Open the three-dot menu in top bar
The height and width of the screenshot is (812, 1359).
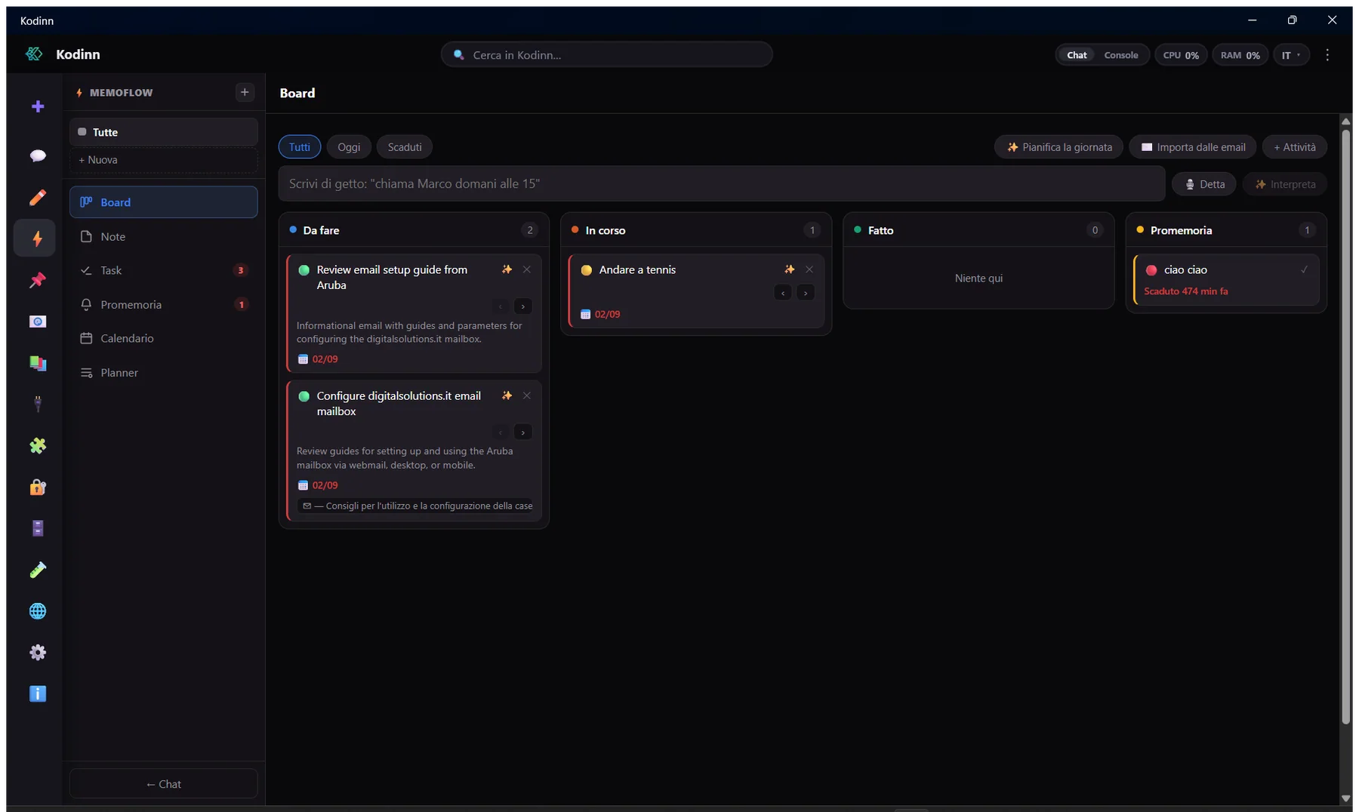coord(1327,55)
